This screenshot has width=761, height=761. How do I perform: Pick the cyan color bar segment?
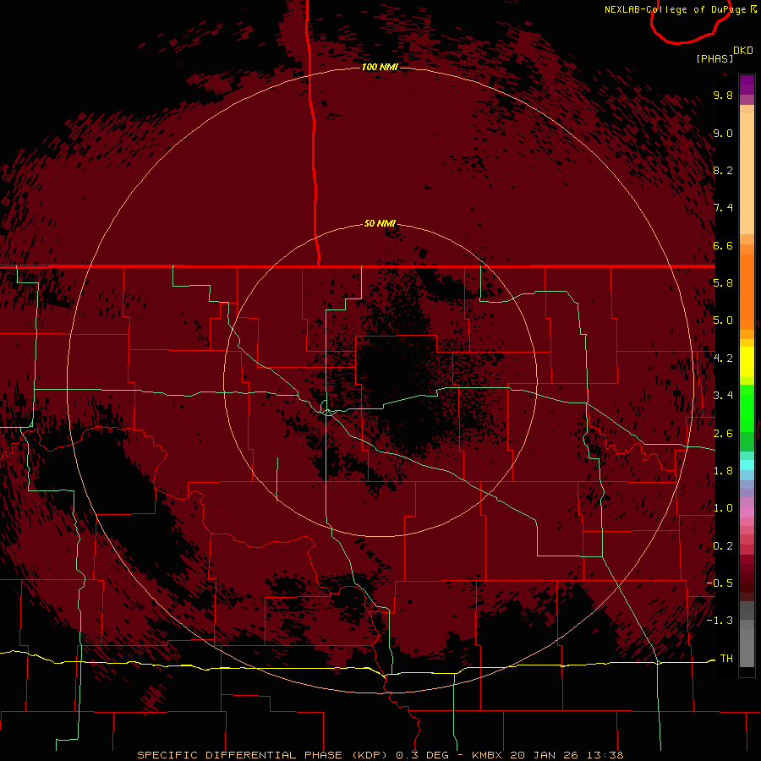coord(747,465)
